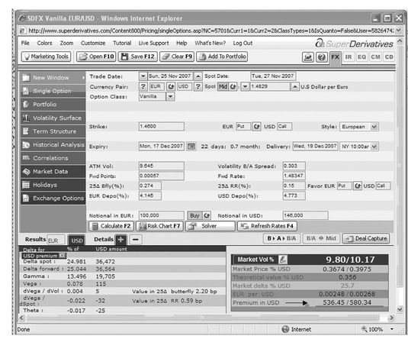
Task: Switch to the CD asset tab
Action: click(389, 57)
